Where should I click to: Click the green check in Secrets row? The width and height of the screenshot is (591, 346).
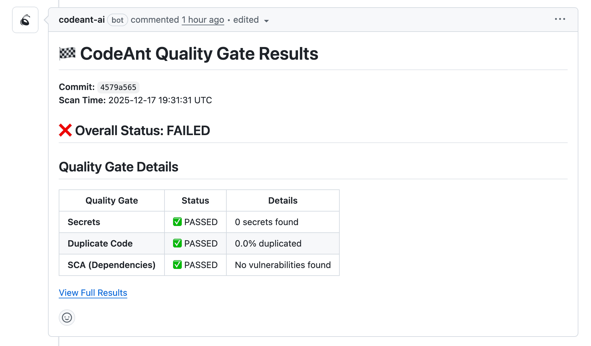(x=177, y=222)
